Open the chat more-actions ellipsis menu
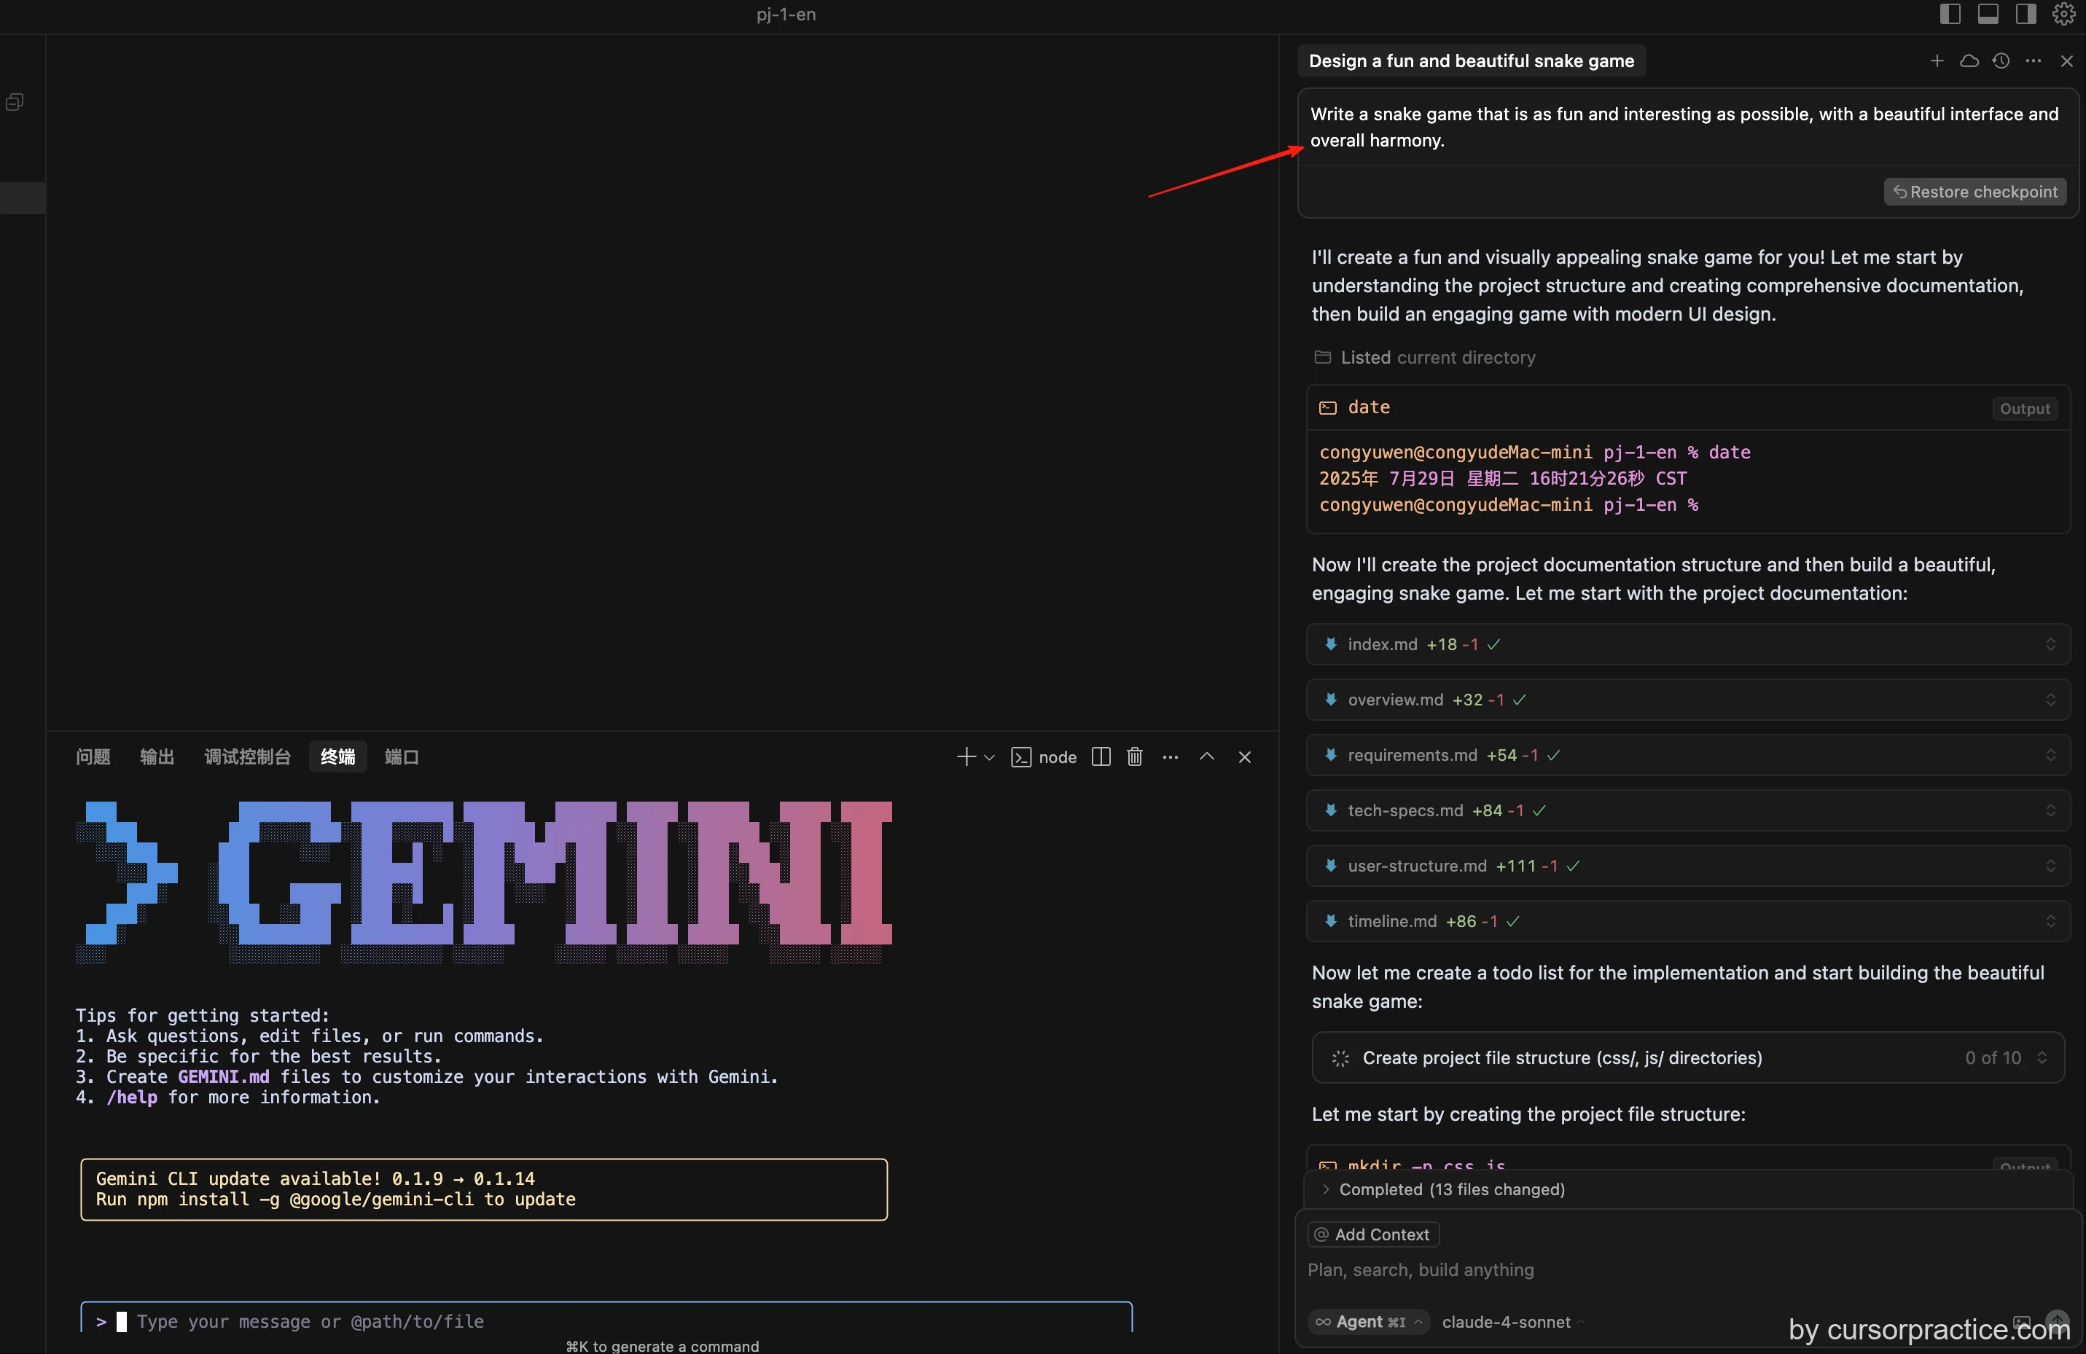The height and width of the screenshot is (1354, 2086). click(x=2034, y=60)
